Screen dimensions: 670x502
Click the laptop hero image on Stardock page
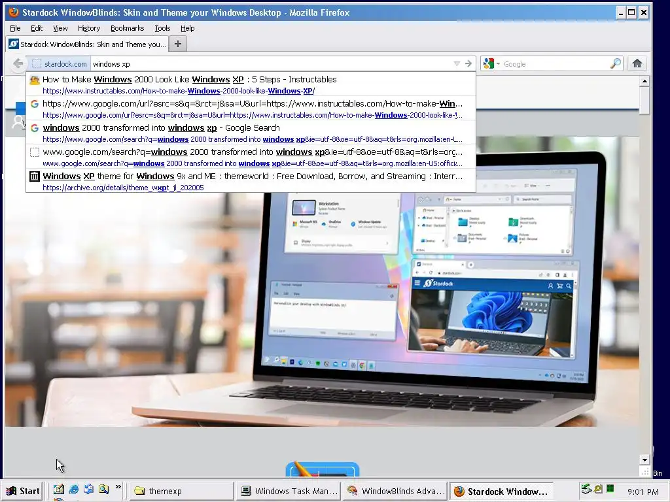(322, 282)
